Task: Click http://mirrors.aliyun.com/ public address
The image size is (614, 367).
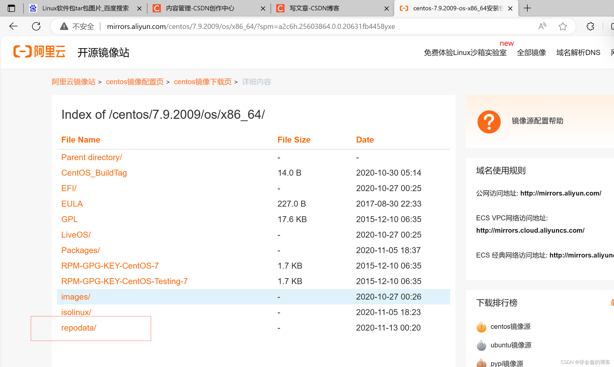Action: coord(561,193)
